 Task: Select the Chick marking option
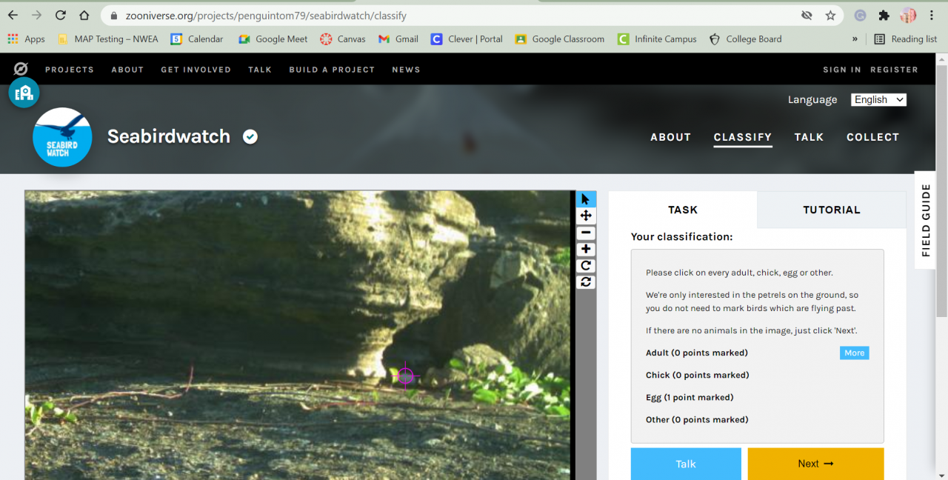tap(697, 375)
